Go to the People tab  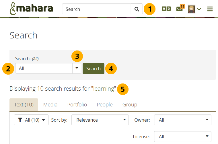104,105
